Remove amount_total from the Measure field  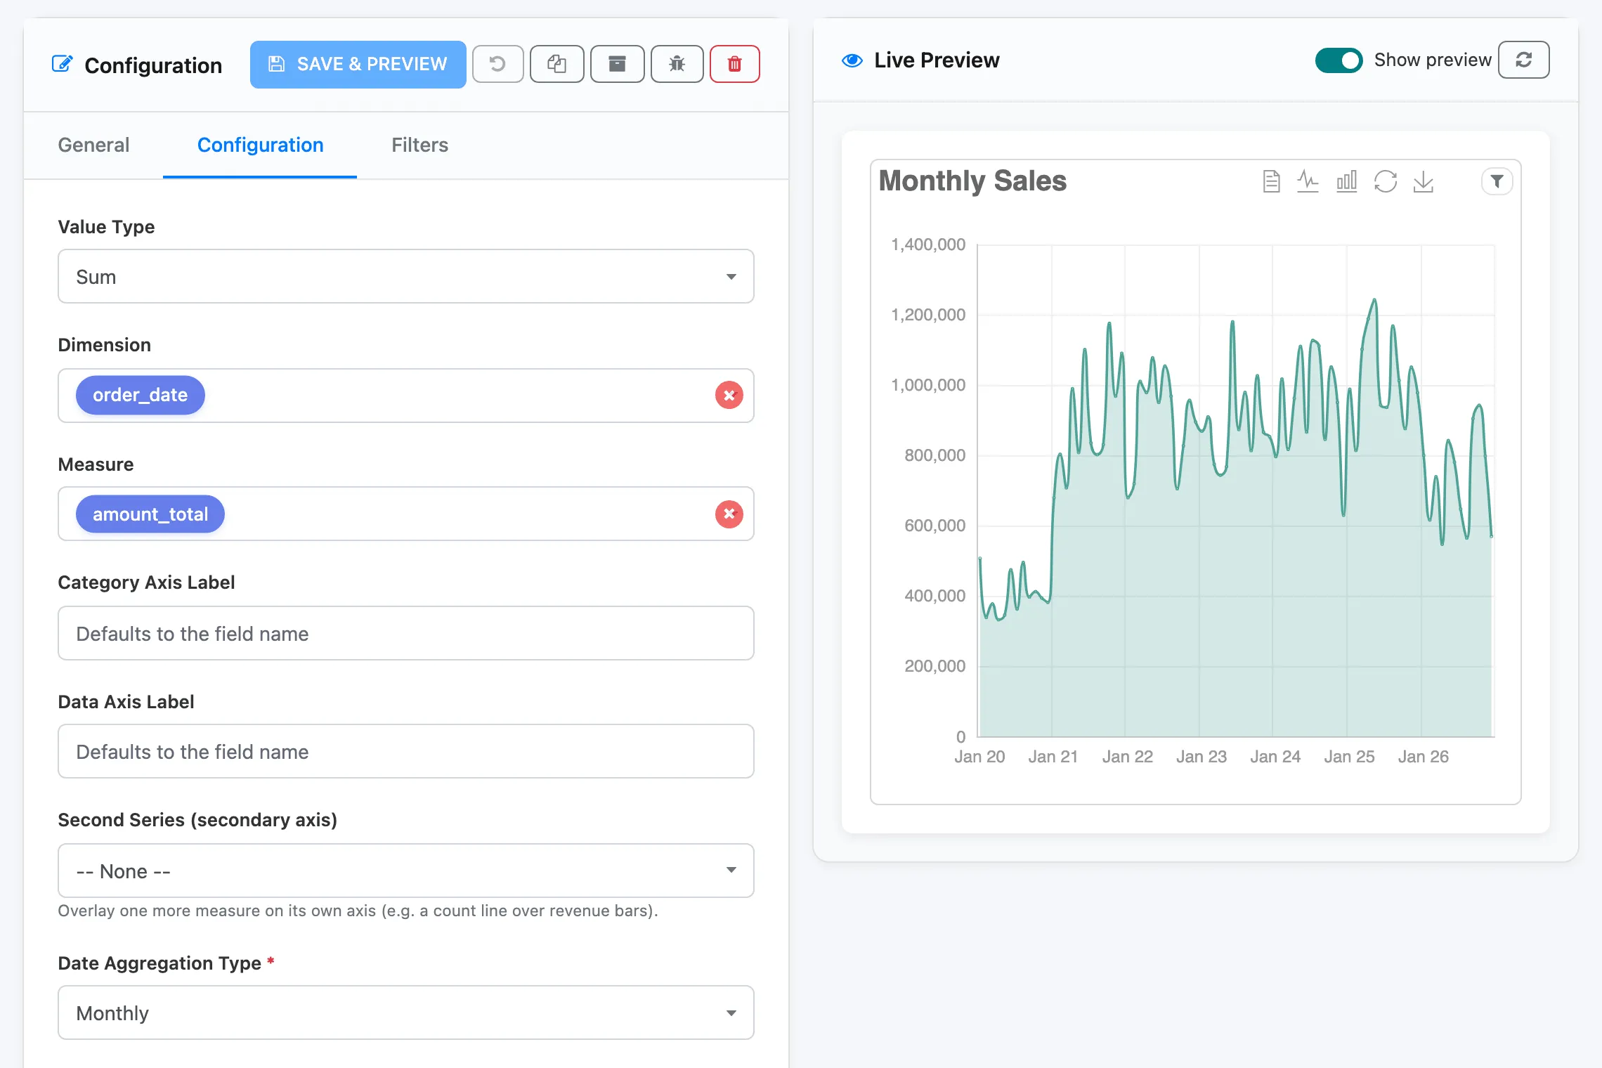coord(729,514)
